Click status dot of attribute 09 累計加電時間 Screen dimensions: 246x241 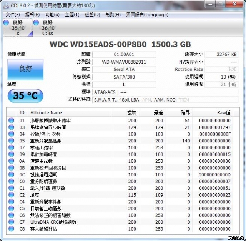[11, 154]
